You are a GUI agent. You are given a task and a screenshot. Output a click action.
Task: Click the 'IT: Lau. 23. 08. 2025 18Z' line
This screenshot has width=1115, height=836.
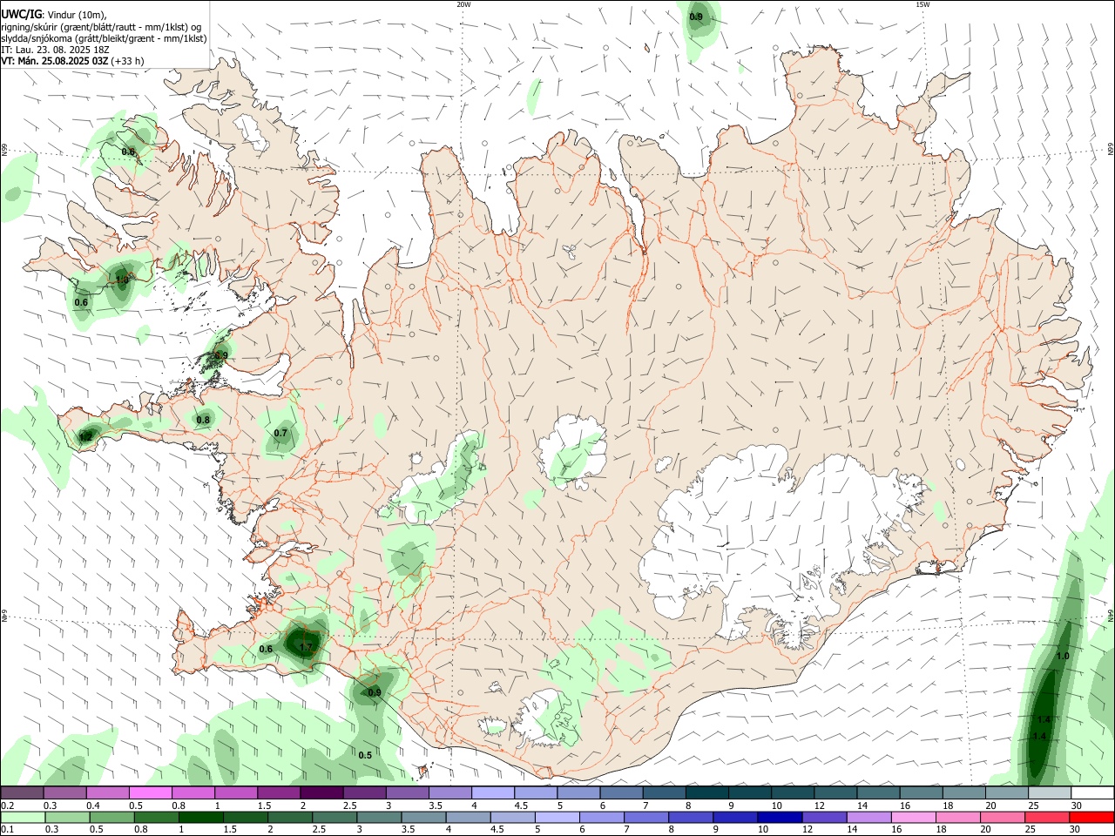tap(55, 50)
